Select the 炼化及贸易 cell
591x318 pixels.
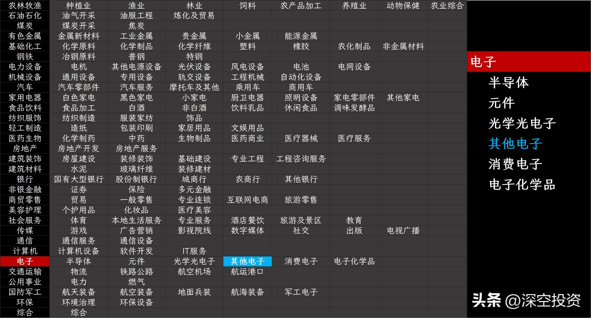point(194,15)
